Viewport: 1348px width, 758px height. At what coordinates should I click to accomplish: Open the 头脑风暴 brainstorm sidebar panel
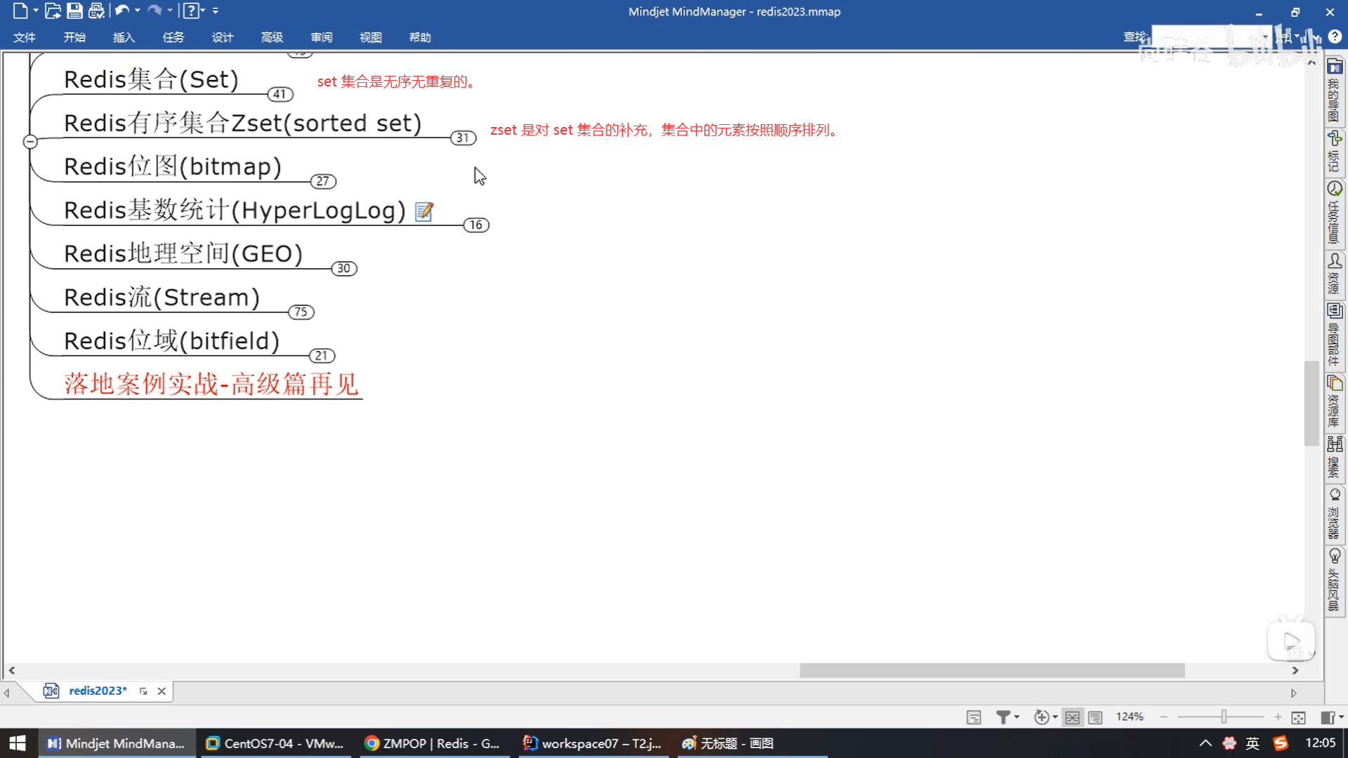coord(1335,580)
